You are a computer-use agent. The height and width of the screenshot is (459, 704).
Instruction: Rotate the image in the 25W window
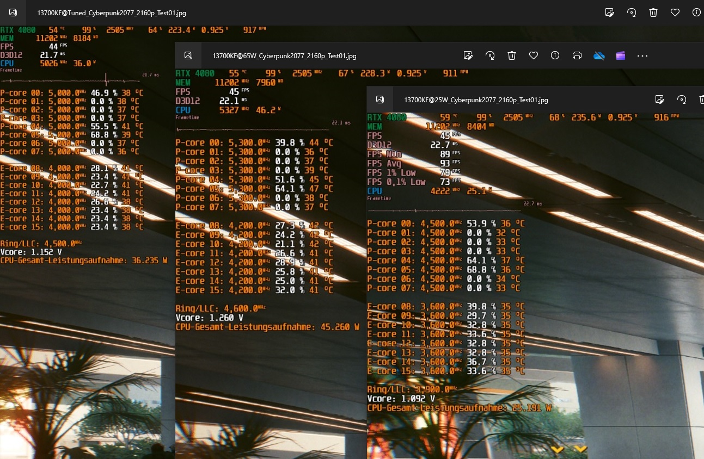[x=682, y=100]
